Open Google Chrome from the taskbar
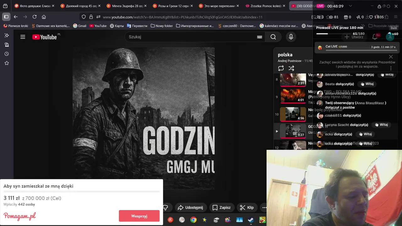The height and width of the screenshot is (226, 402). [x=193, y=220]
